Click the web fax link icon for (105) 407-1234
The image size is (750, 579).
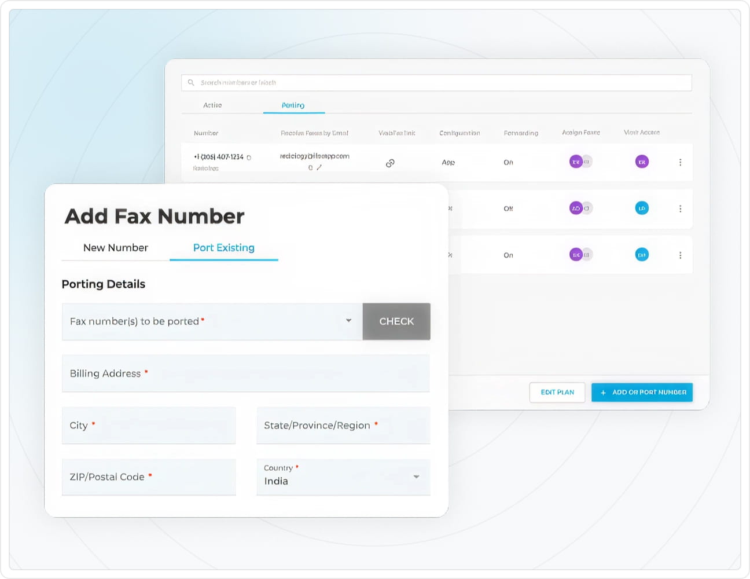[x=390, y=163]
